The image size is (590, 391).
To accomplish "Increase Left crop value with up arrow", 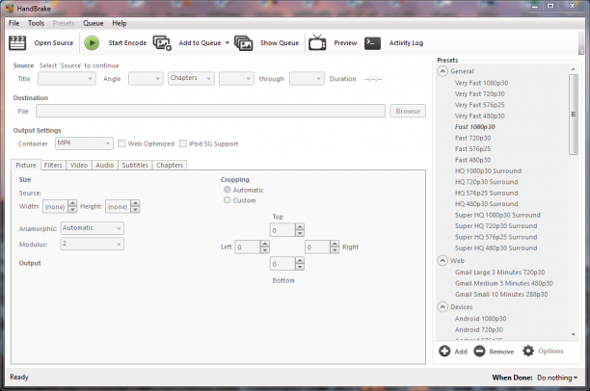I will [x=265, y=244].
